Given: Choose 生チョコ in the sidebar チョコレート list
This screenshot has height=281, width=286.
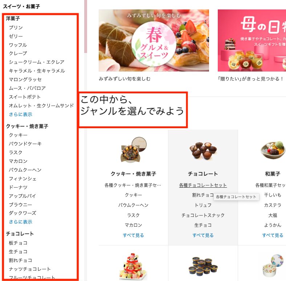Looking at the screenshot, I should [x=18, y=252].
